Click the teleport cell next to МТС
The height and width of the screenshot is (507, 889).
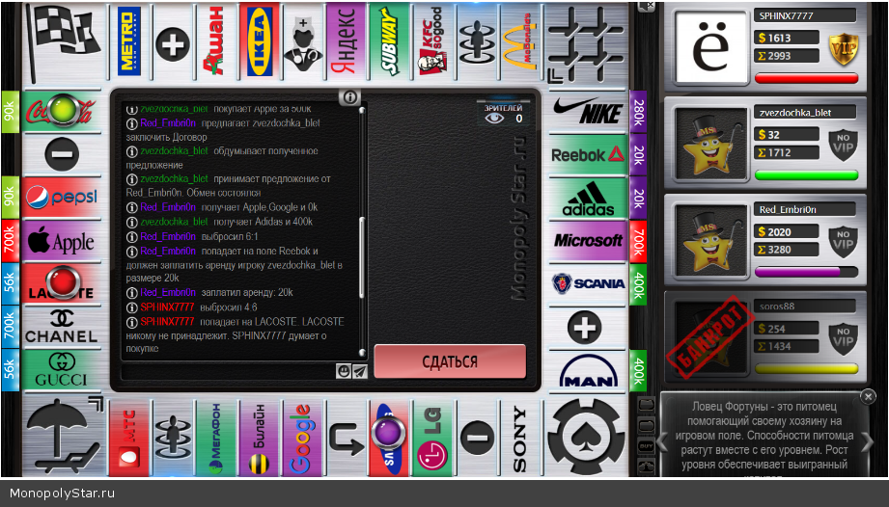[x=173, y=438]
